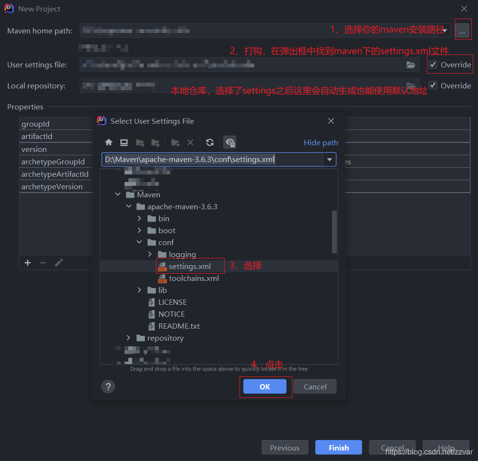Remove property with minus icon
This screenshot has width=478, height=461.
pyautogui.click(x=43, y=263)
